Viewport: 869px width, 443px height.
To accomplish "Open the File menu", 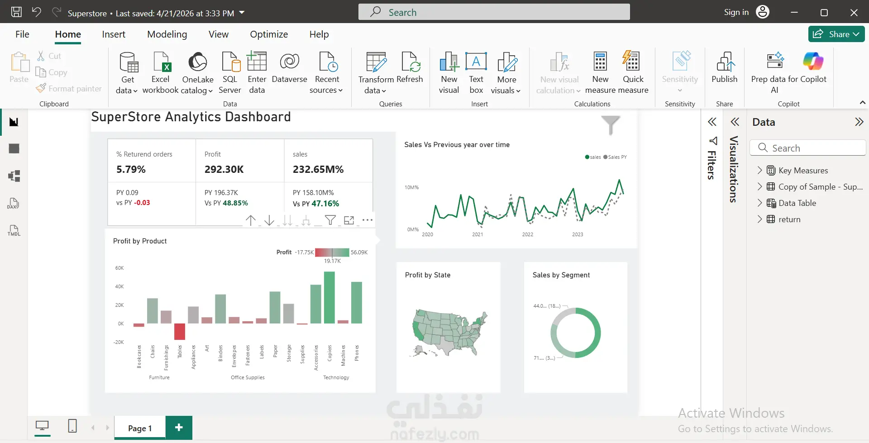I will [22, 34].
